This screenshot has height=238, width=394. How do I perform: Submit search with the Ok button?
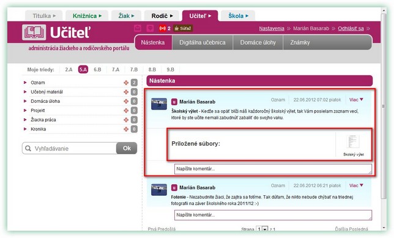(127, 148)
